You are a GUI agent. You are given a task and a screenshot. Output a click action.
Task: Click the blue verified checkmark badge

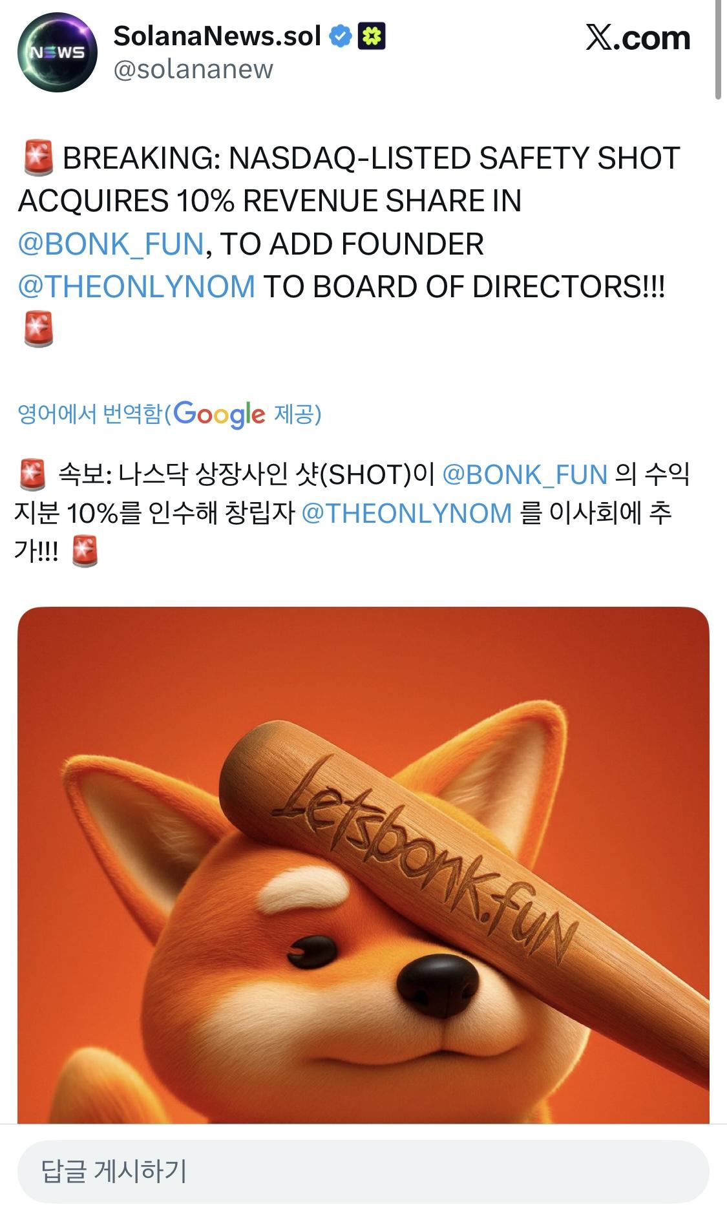[x=341, y=37]
